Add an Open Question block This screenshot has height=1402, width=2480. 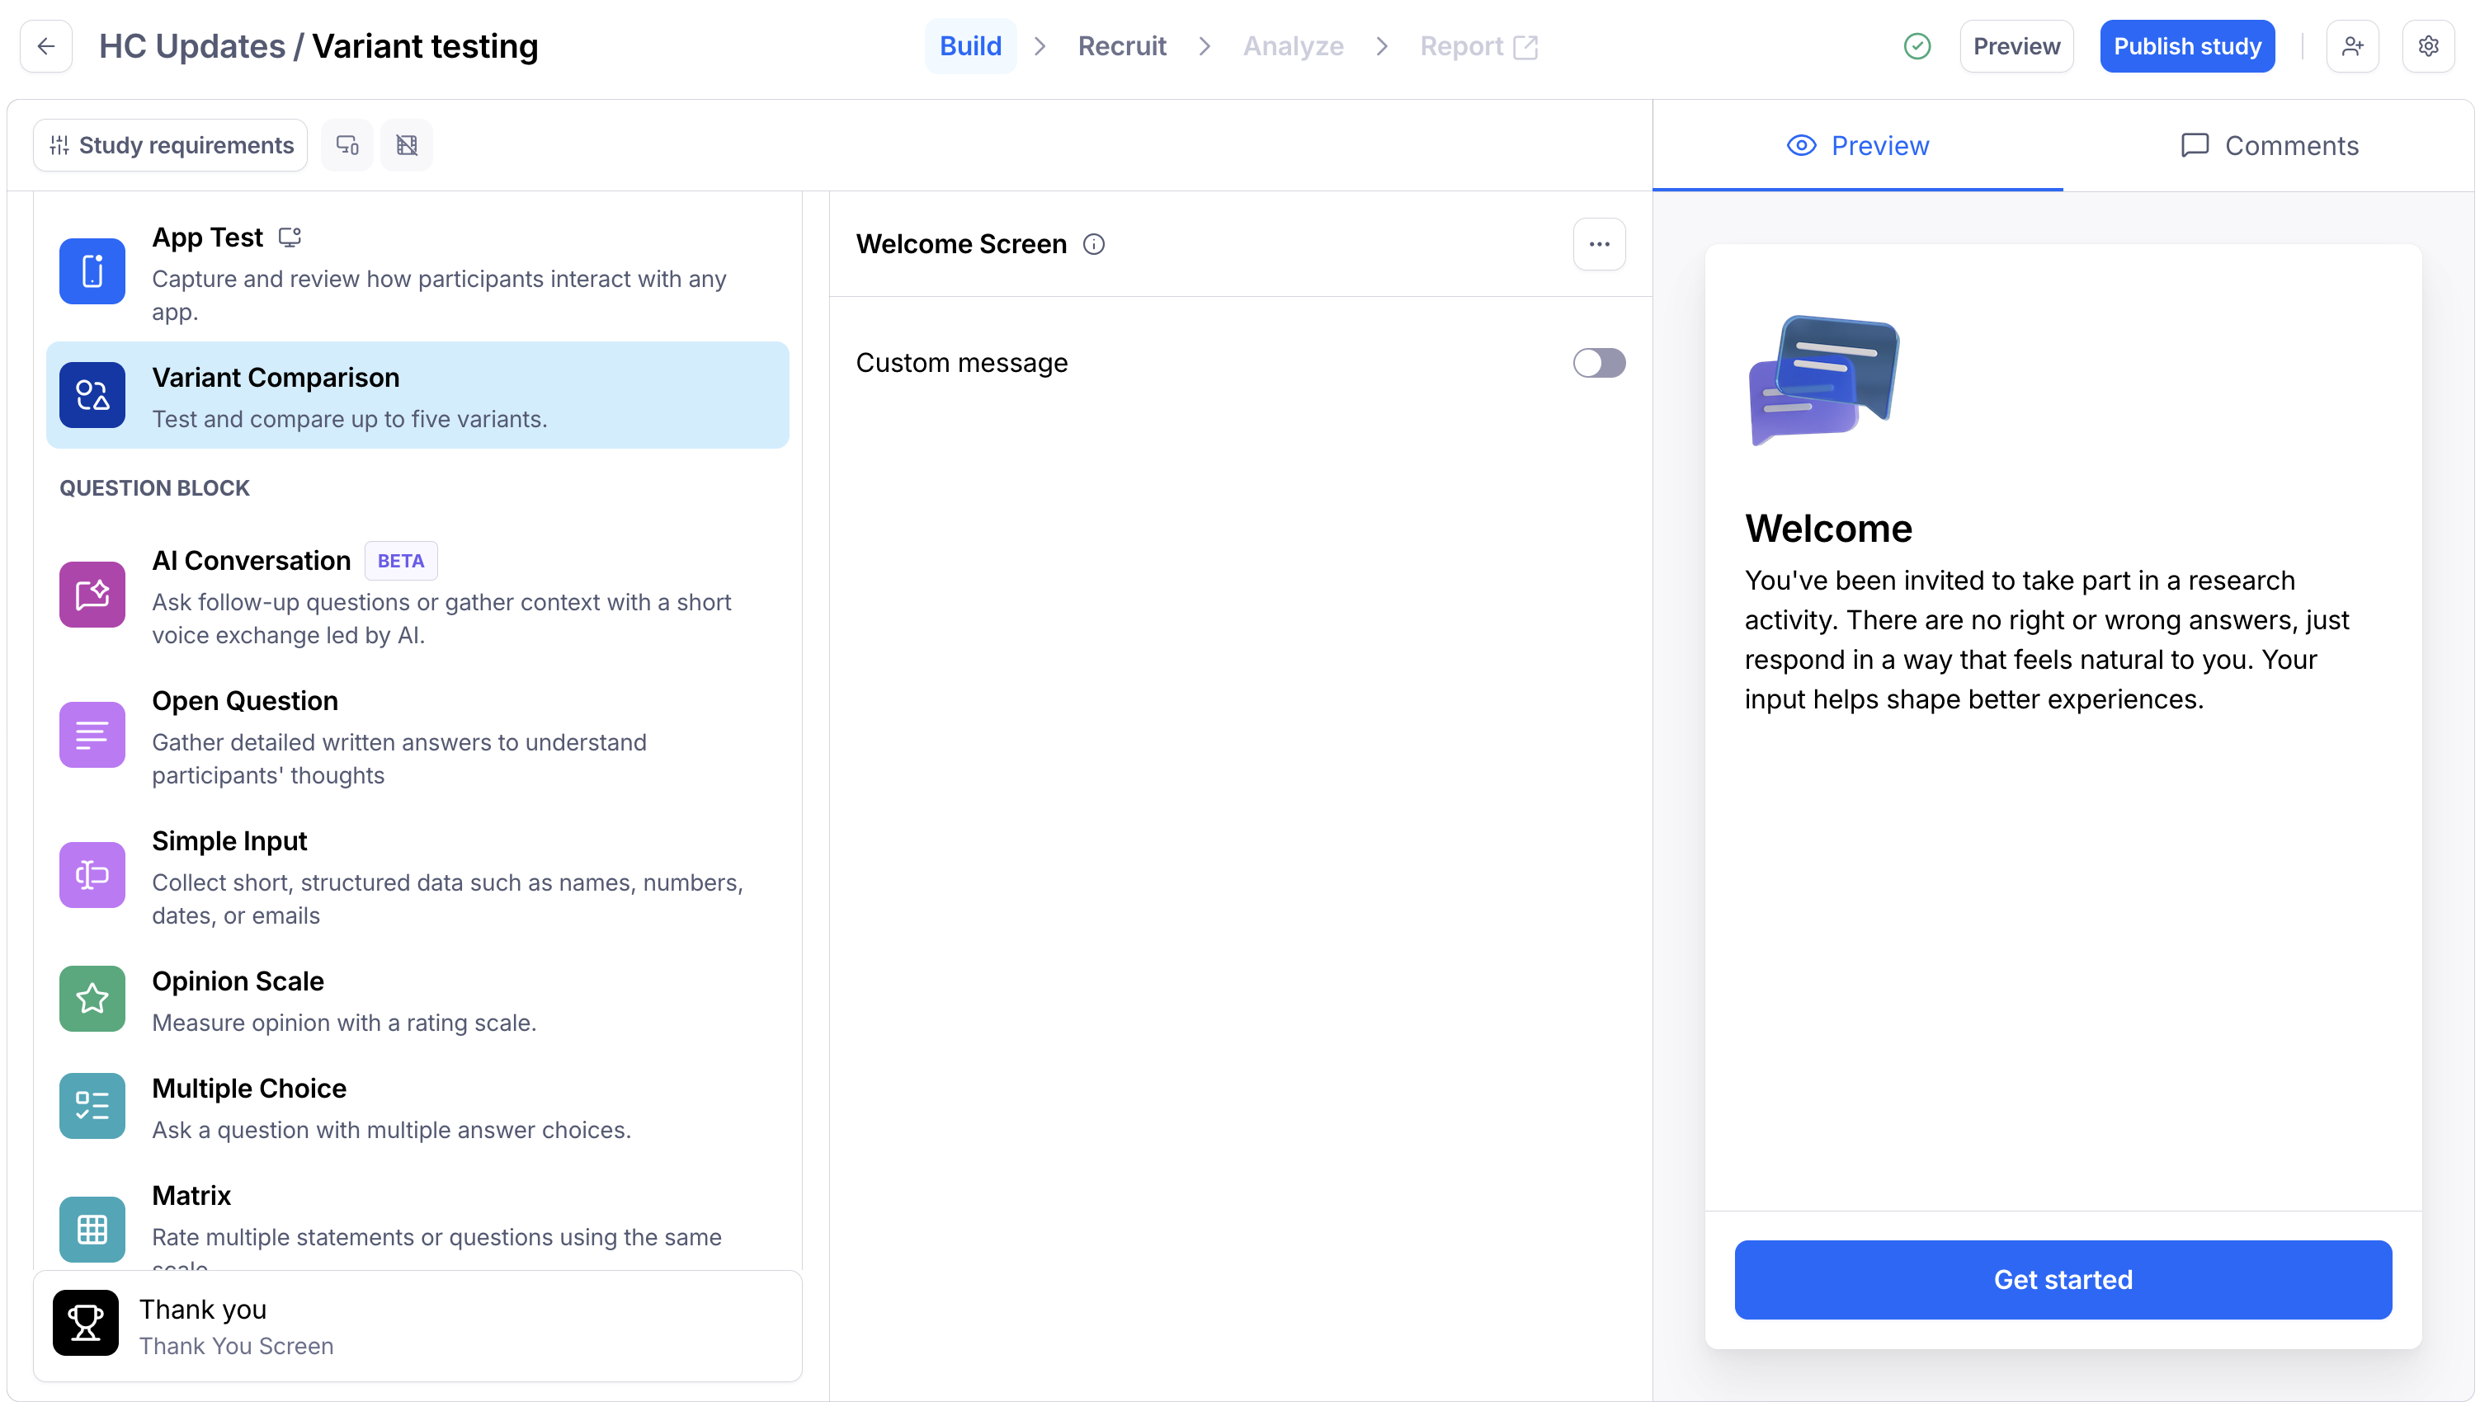[418, 736]
